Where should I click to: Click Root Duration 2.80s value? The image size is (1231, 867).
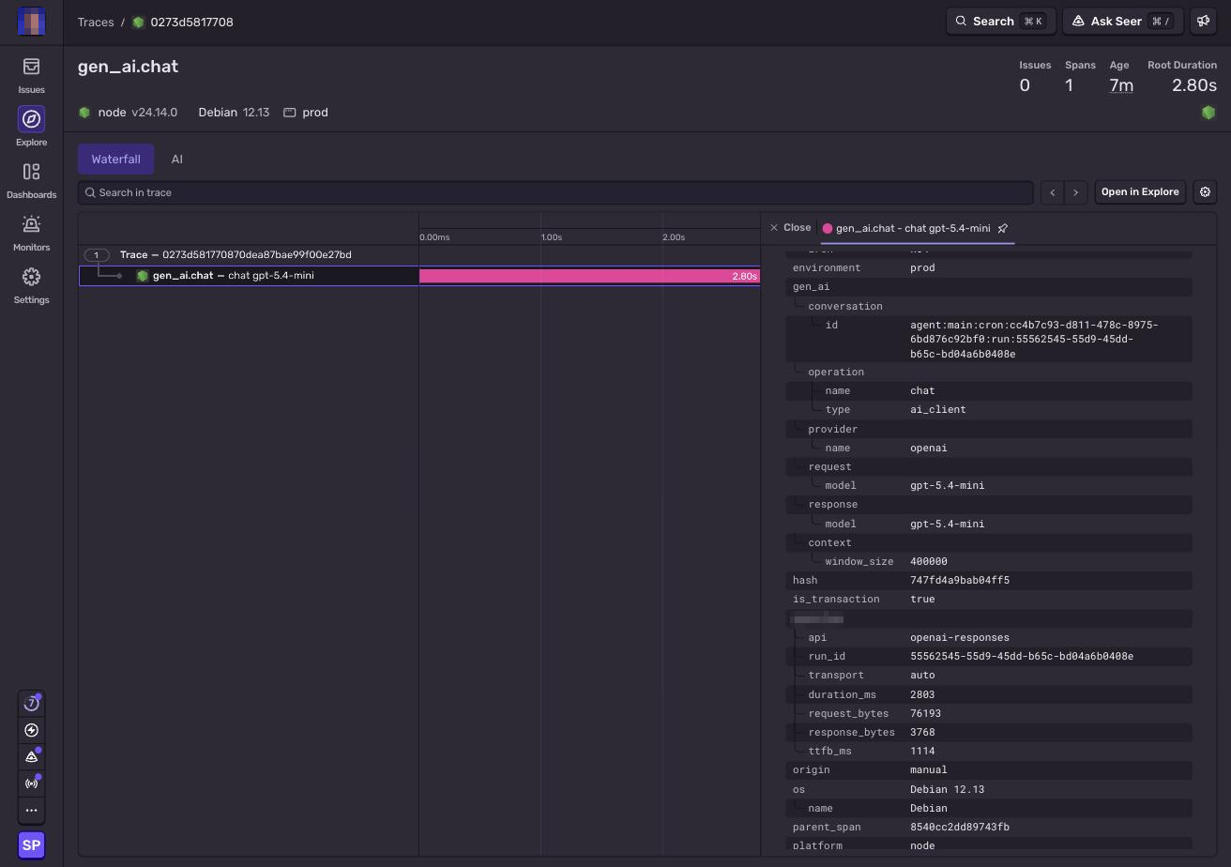point(1194,85)
